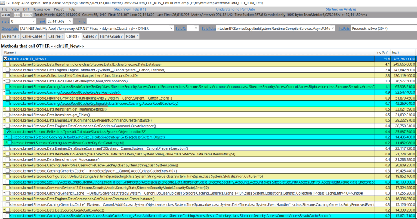
Task: Click the help question mark beside Name column
Action: [15, 53]
